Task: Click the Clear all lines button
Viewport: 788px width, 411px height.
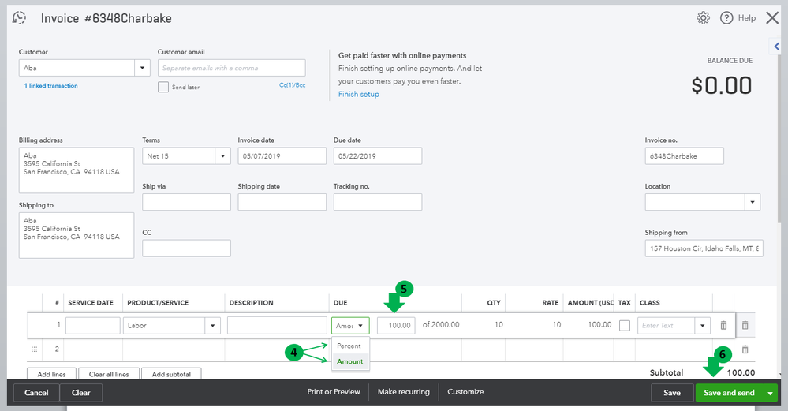Action: pos(109,375)
